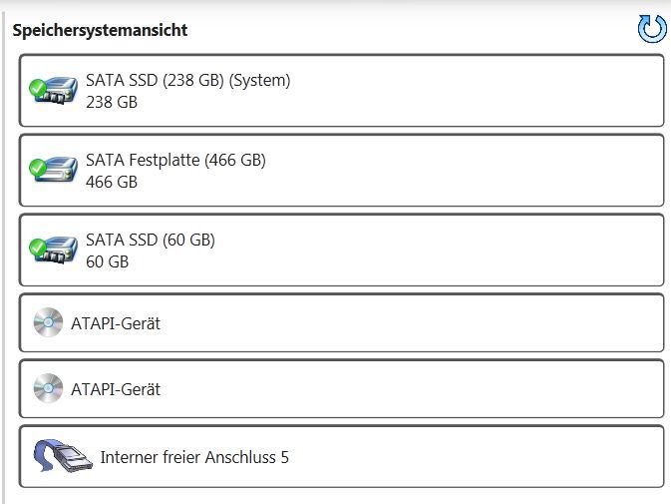
Task: Select the SATA SSD (238 GB) (System) entry
Action: click(x=342, y=91)
